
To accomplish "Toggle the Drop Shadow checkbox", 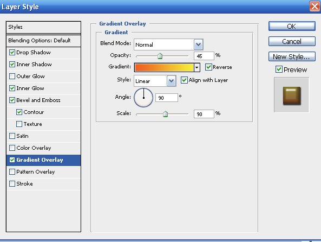I will [x=12, y=52].
